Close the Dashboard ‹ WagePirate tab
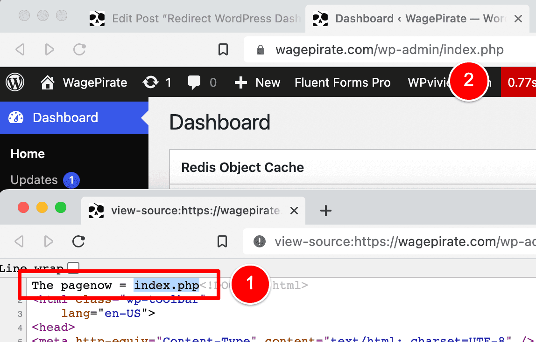The width and height of the screenshot is (536, 342). click(x=518, y=19)
